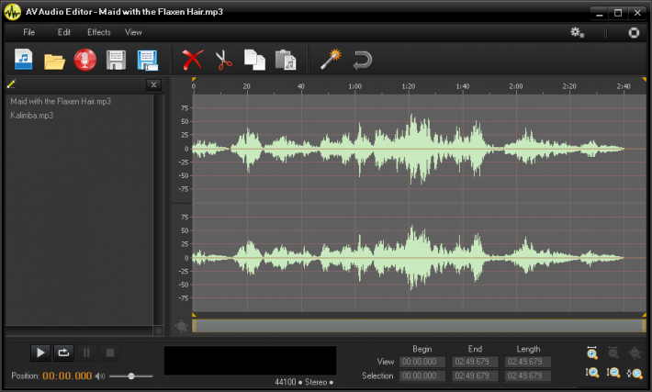Click the ring icon beside settings gears
The height and width of the screenshot is (392, 652).
[634, 32]
